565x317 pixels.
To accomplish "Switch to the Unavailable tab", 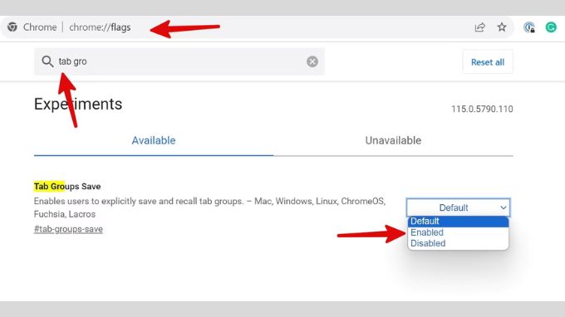I will [x=393, y=140].
